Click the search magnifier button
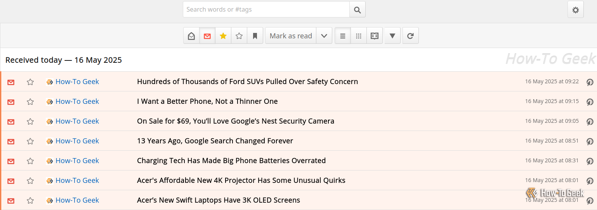The width and height of the screenshot is (597, 210). [358, 10]
